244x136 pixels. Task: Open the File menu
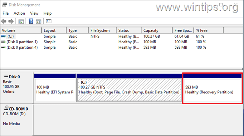[6, 13]
